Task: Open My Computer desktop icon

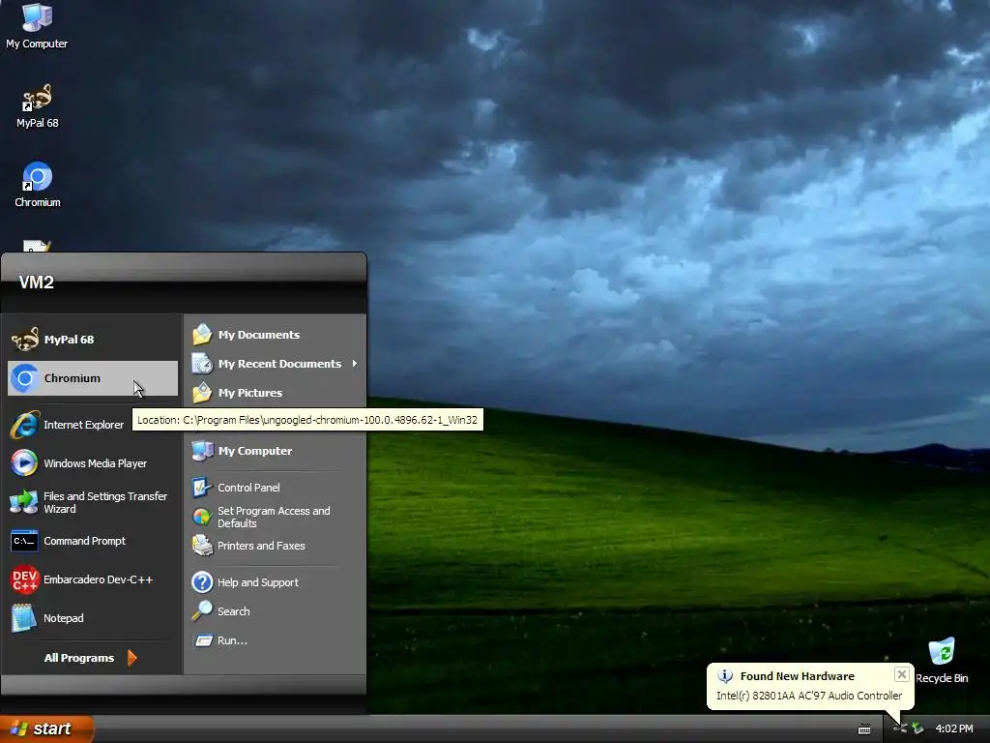Action: [37, 26]
